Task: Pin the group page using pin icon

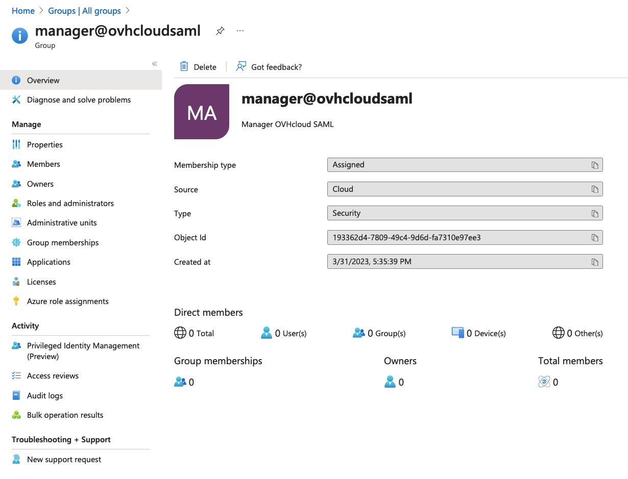Action: click(x=220, y=31)
